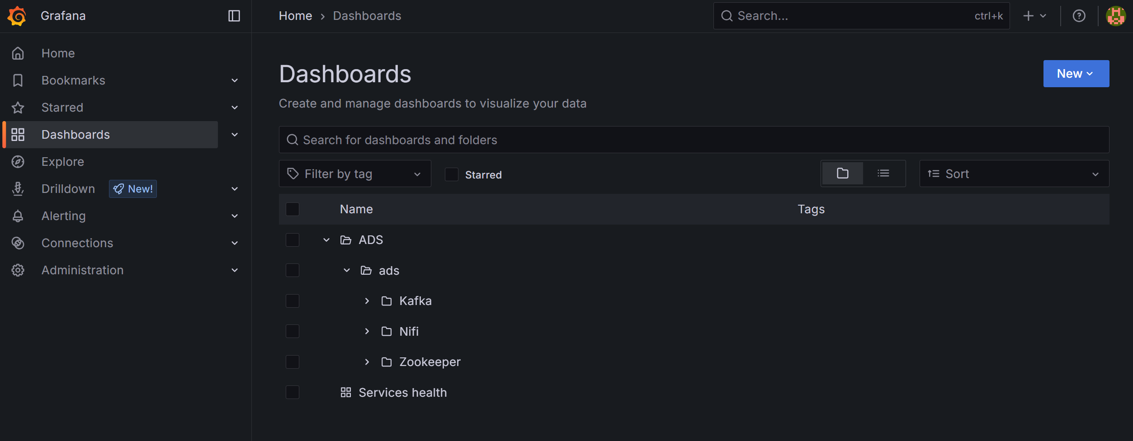Click the Explore compass icon

(x=18, y=162)
